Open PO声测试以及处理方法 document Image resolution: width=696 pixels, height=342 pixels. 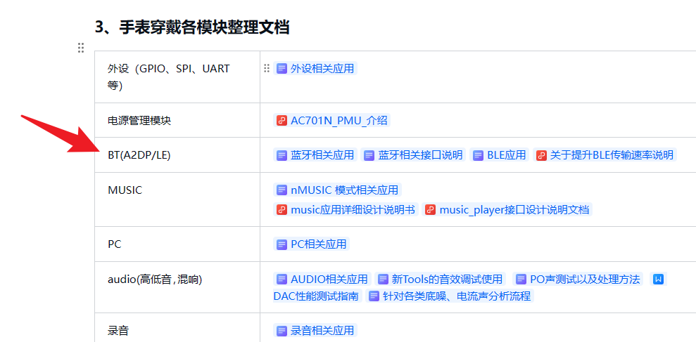coord(585,279)
